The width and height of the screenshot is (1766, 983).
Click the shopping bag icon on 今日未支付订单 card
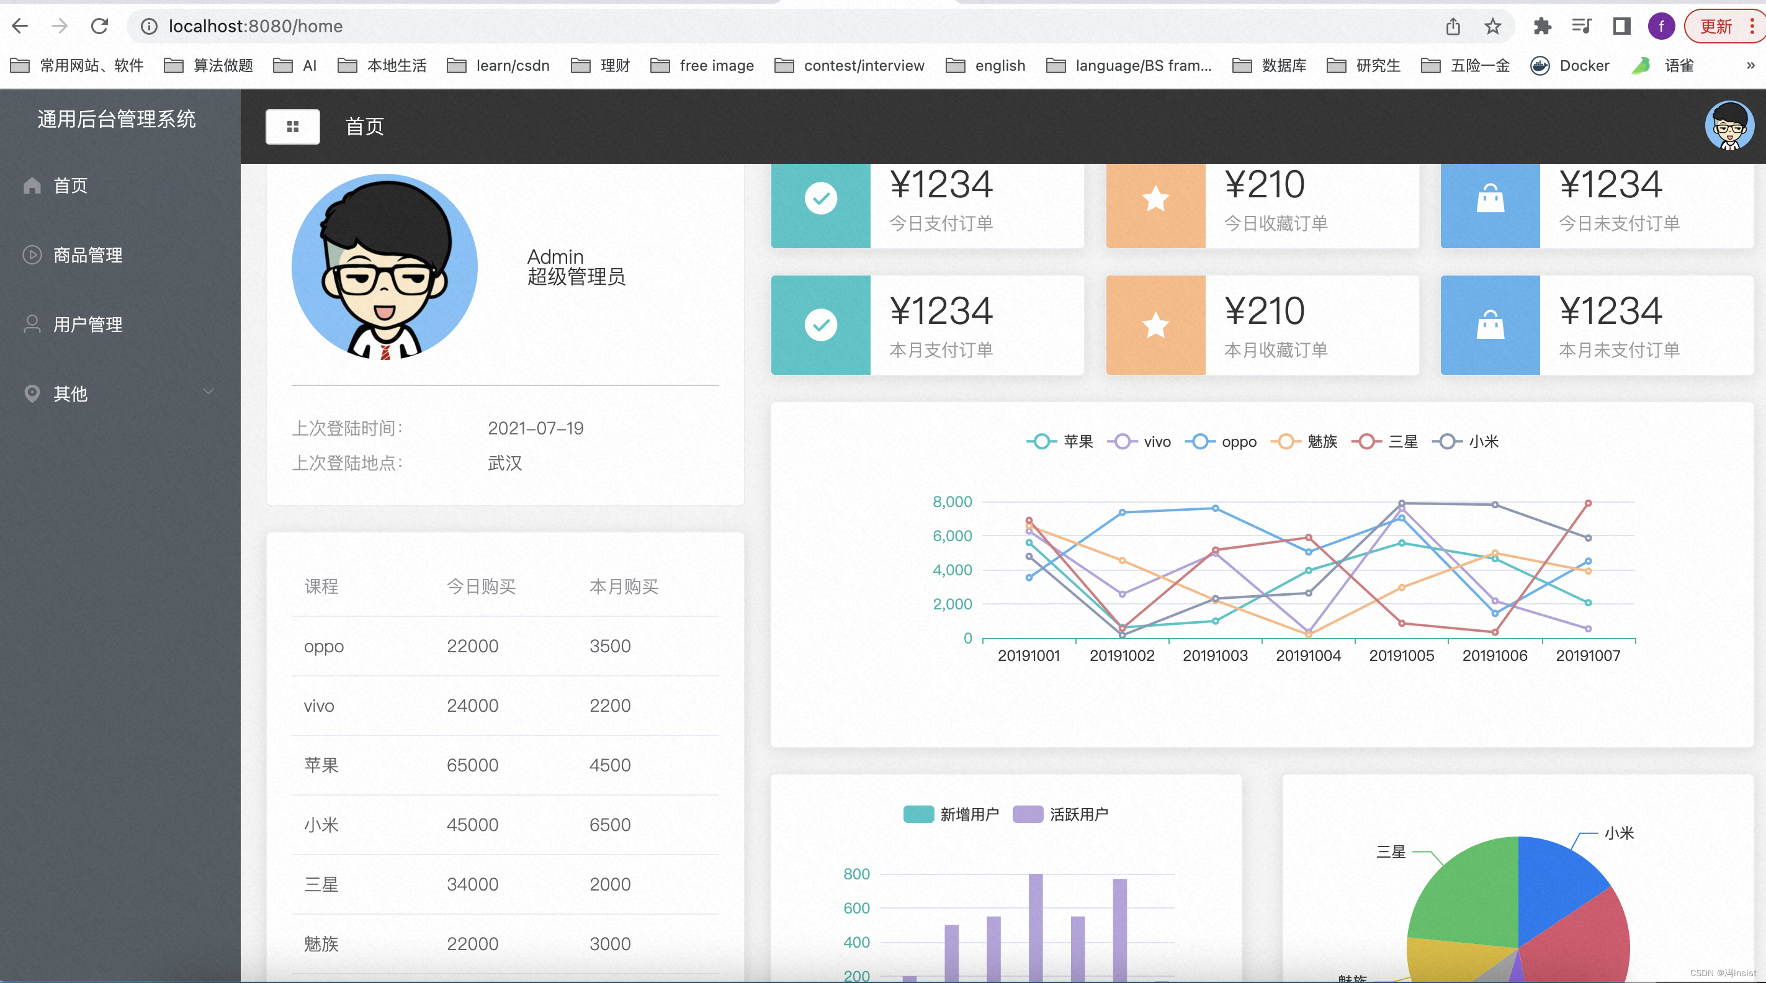pyautogui.click(x=1490, y=198)
